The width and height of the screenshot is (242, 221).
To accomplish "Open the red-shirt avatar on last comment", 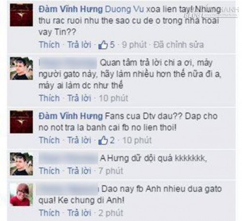I will 21,194.
